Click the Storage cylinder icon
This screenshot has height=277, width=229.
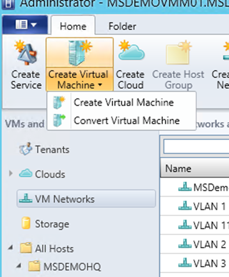[26, 223]
